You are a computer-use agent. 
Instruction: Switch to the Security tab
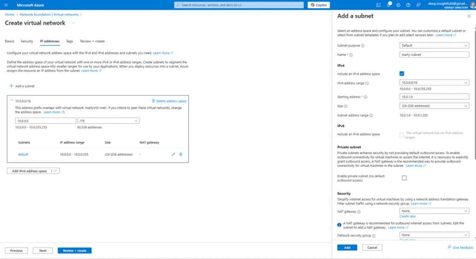click(x=27, y=41)
